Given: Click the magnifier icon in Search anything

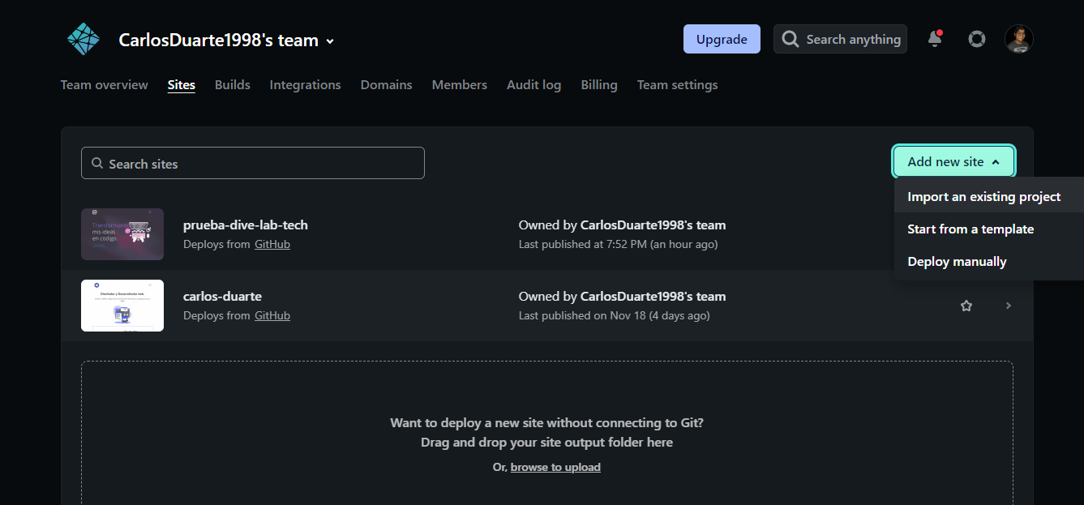Looking at the screenshot, I should (791, 39).
